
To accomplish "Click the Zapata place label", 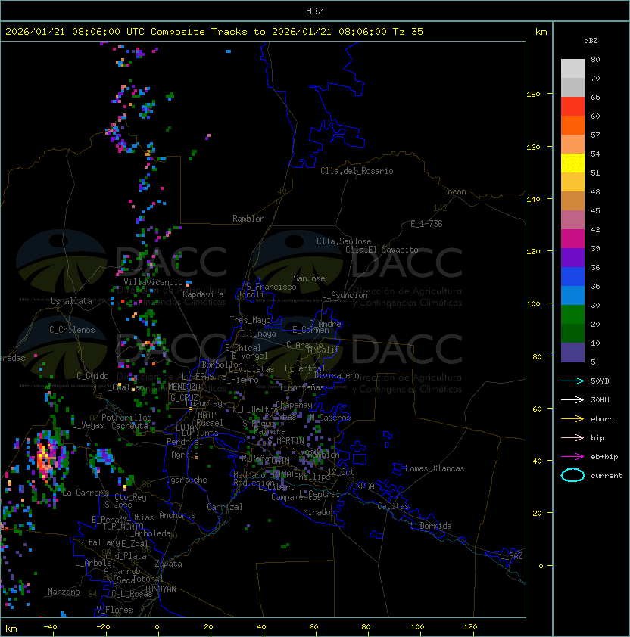I will click(x=168, y=564).
